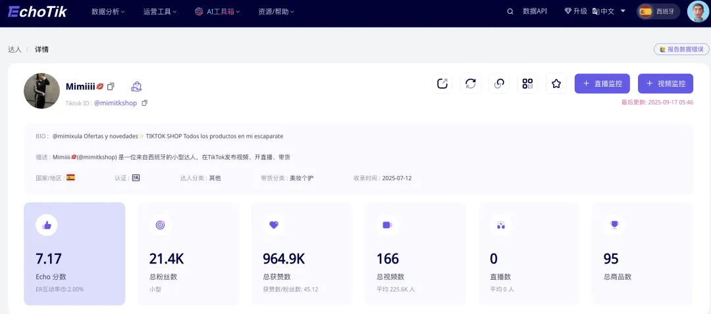Click the followers target icon
This screenshot has width=711, height=314.
pyautogui.click(x=160, y=225)
